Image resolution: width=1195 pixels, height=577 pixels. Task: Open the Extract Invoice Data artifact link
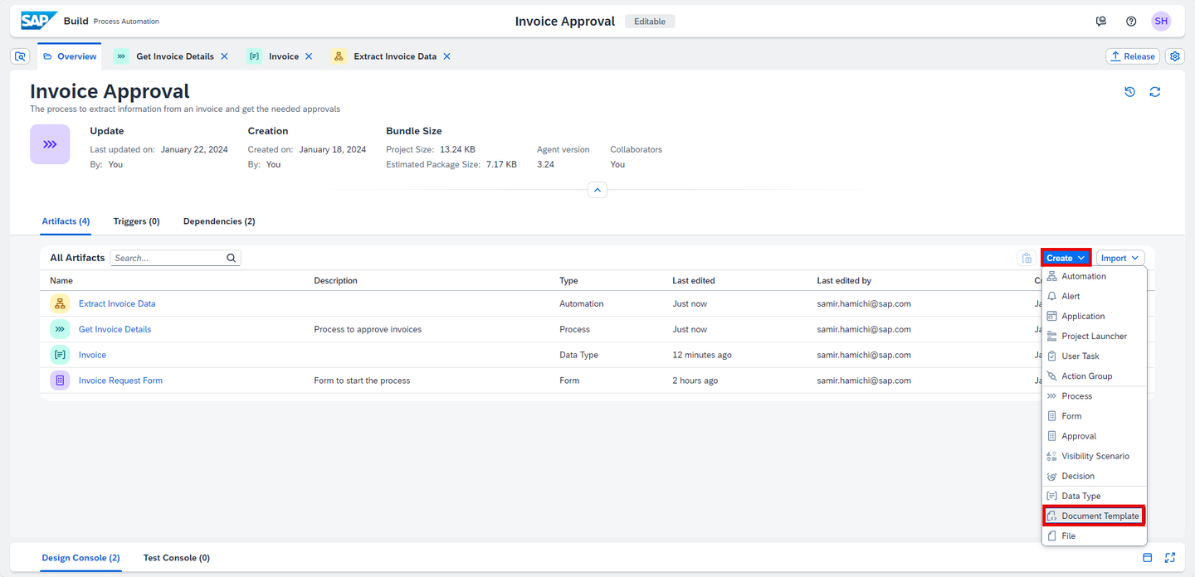tap(117, 303)
